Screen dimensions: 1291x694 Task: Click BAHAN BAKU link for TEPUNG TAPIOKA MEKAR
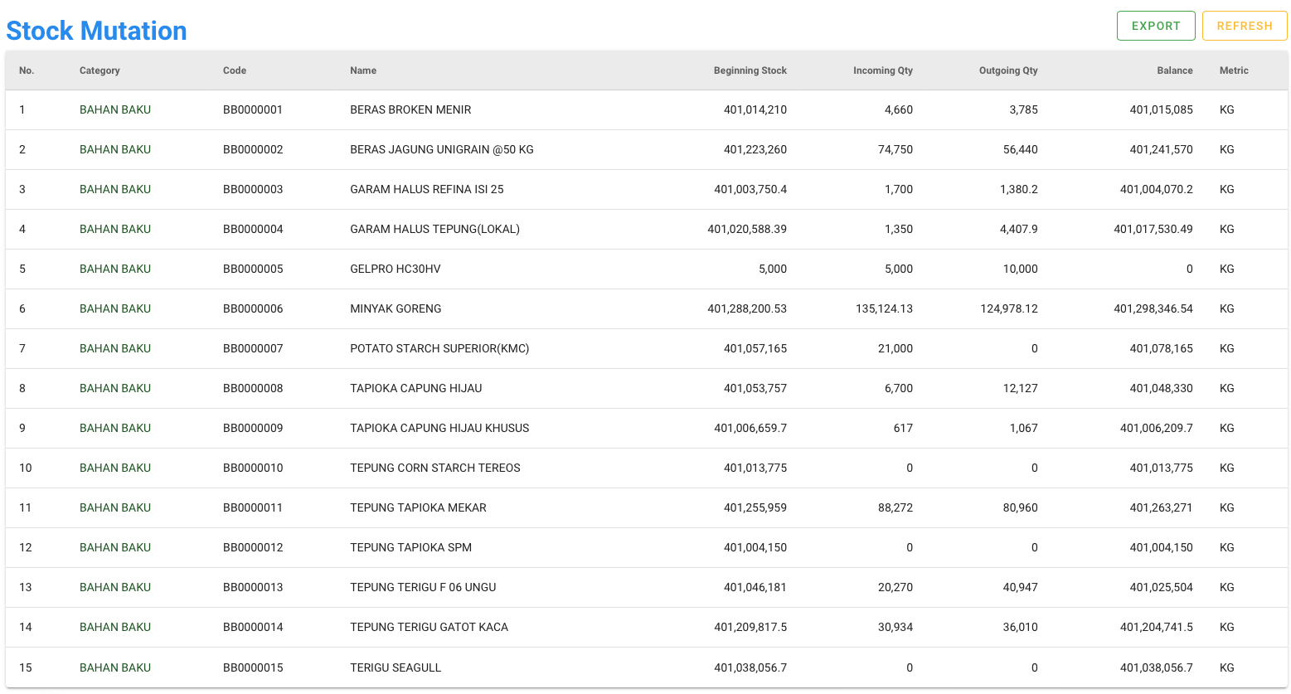tap(115, 507)
